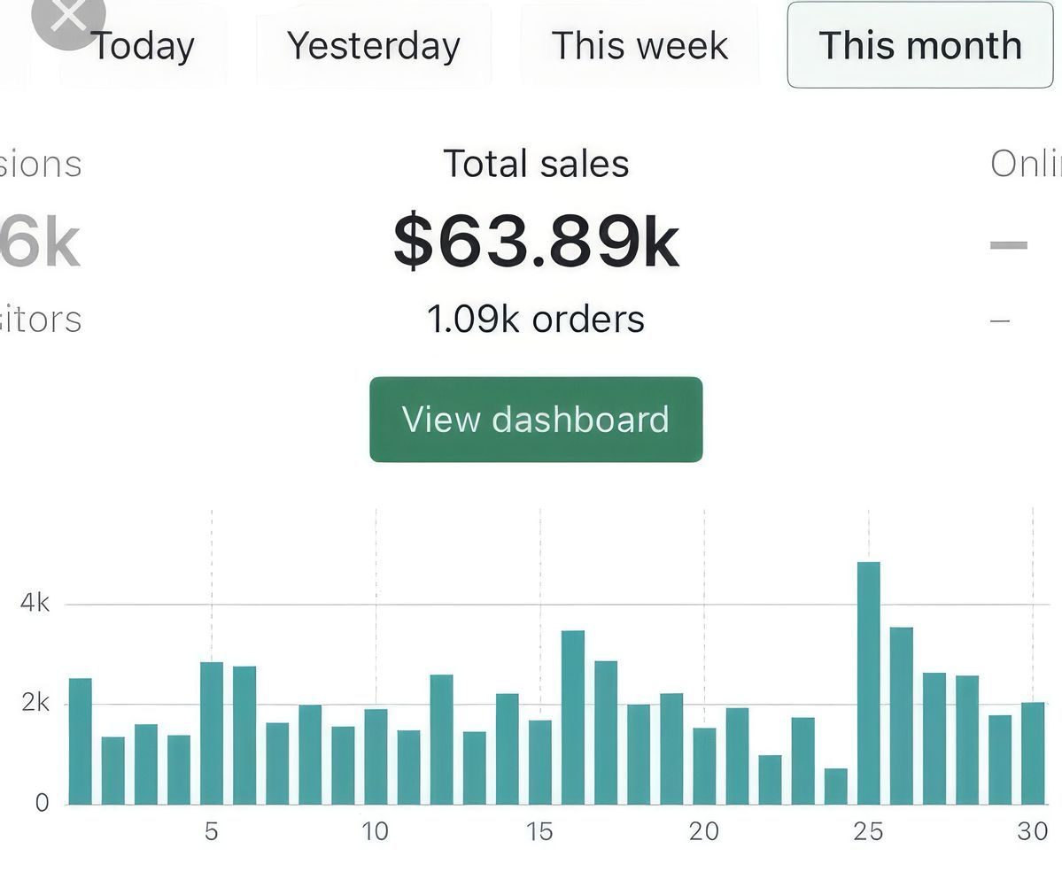Screen dimensions: 1062x887
Task: Click the chart bar for day 20
Action: [704, 766]
